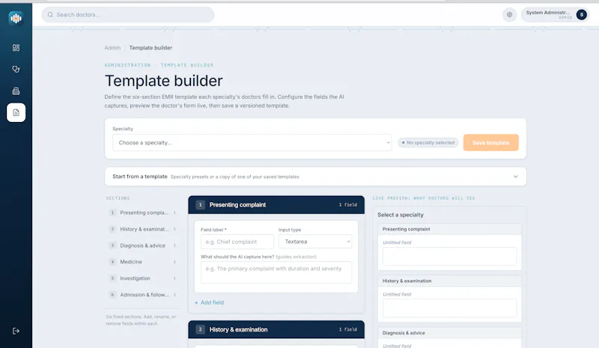
Task: Click the 1 field count on Presenting complaint
Action: (348, 205)
